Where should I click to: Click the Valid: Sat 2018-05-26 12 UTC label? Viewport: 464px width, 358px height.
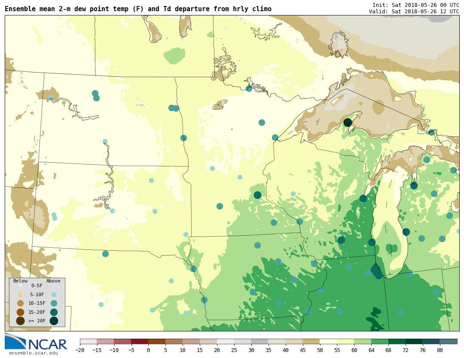[x=414, y=11]
